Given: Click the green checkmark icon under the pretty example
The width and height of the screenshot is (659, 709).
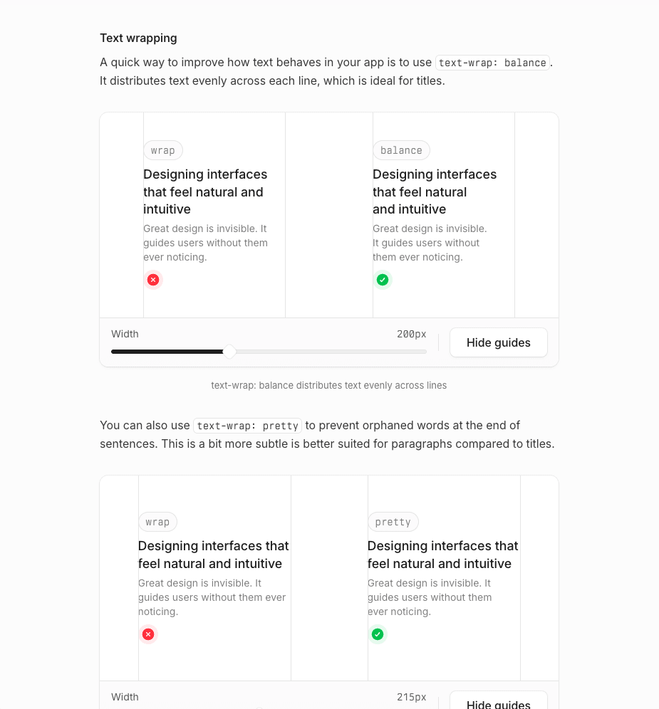Looking at the screenshot, I should pyautogui.click(x=378, y=634).
